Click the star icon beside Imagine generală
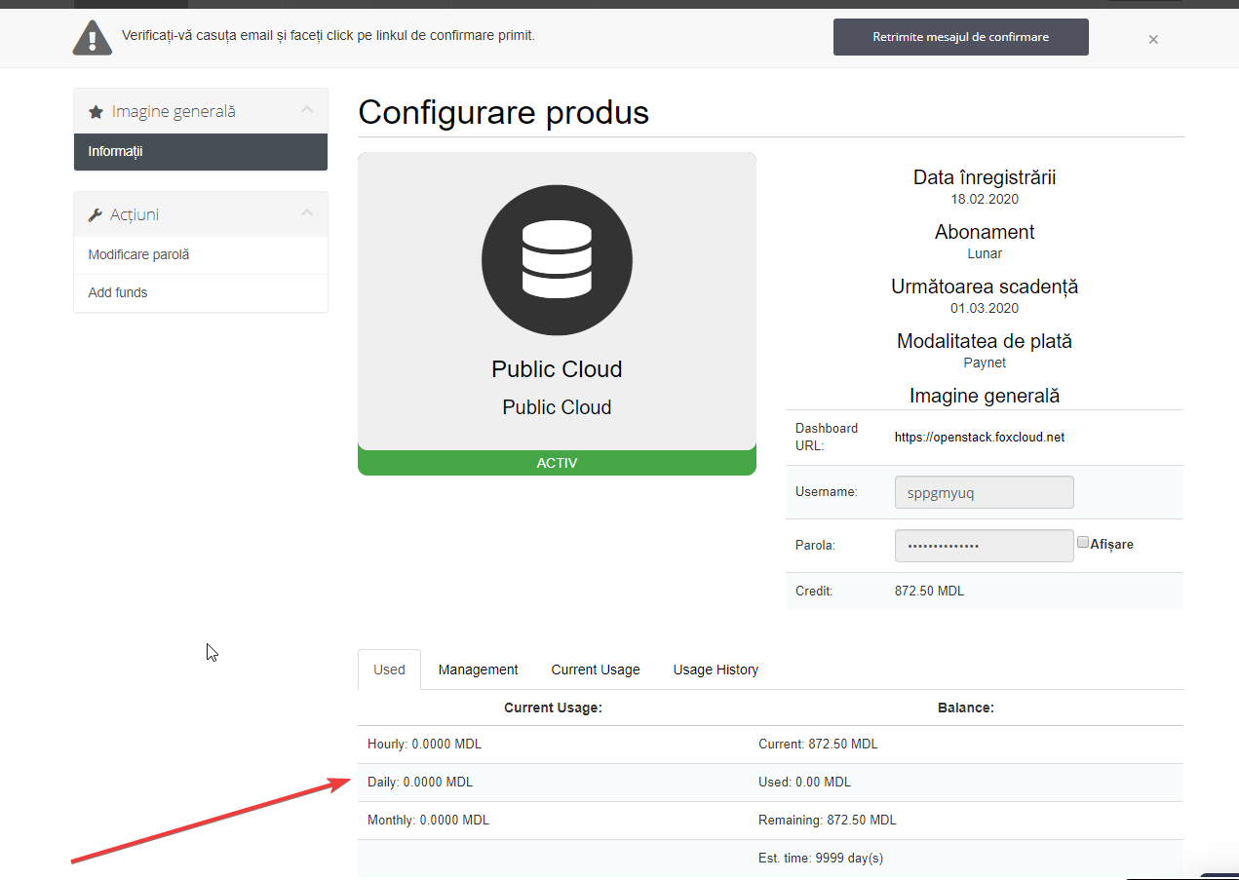Image resolution: width=1239 pixels, height=880 pixels. pyautogui.click(x=96, y=112)
